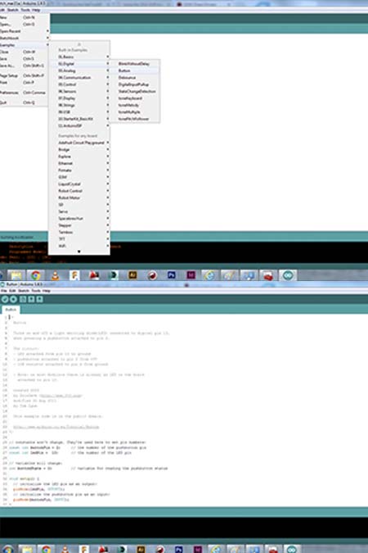Image resolution: width=368 pixels, height=553 pixels.
Task: Open the Help menu in Button sketch window
Action: (x=47, y=291)
